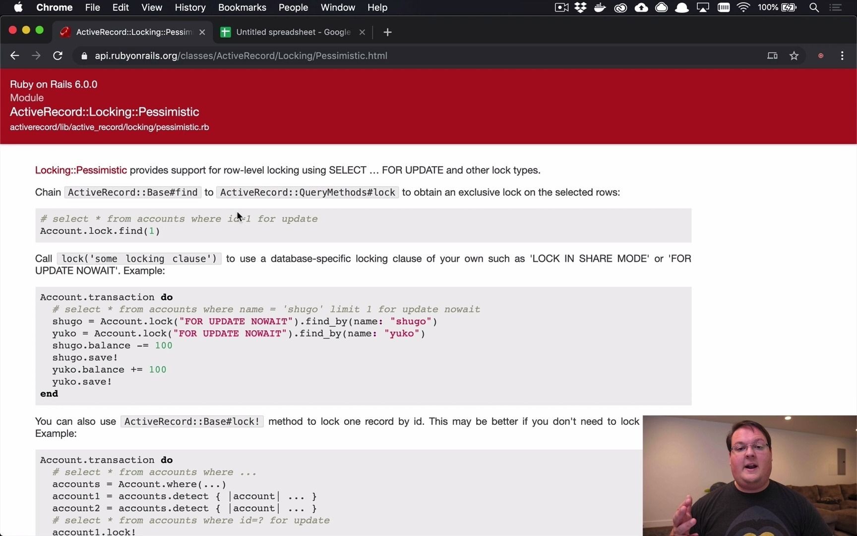The width and height of the screenshot is (857, 536).
Task: Open Spotlight search in menu bar
Action: 814,7
